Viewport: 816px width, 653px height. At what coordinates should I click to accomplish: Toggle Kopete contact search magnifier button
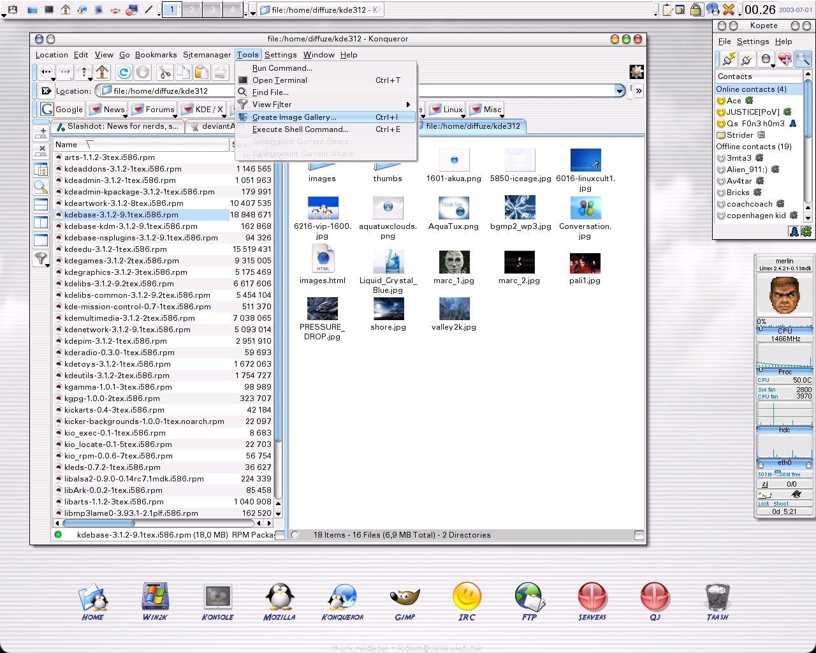coord(803,59)
